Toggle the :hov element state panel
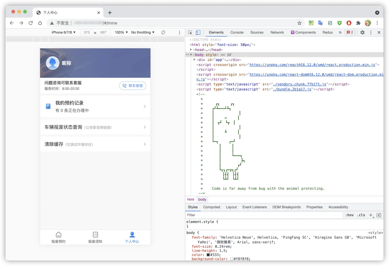The width and height of the screenshot is (389, 266). pyautogui.click(x=350, y=215)
